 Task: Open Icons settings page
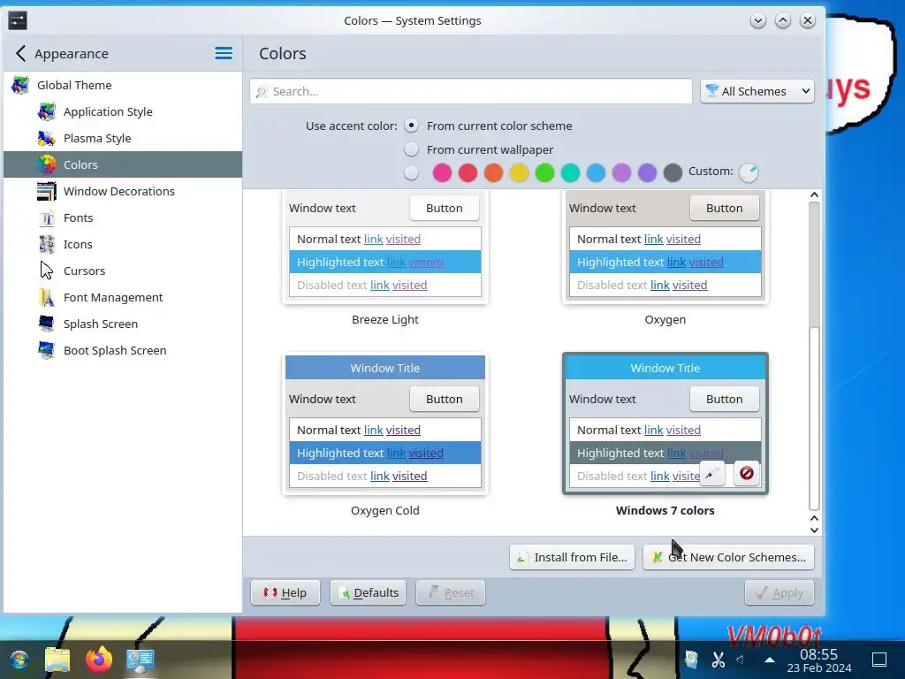coord(122,244)
